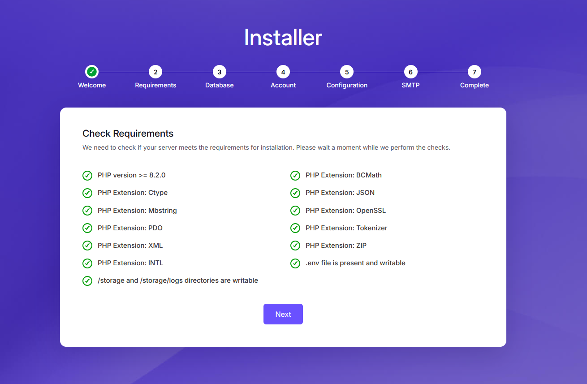Click the PHP Extension: INTL check icon
Image resolution: width=587 pixels, height=384 pixels.
[x=87, y=263]
